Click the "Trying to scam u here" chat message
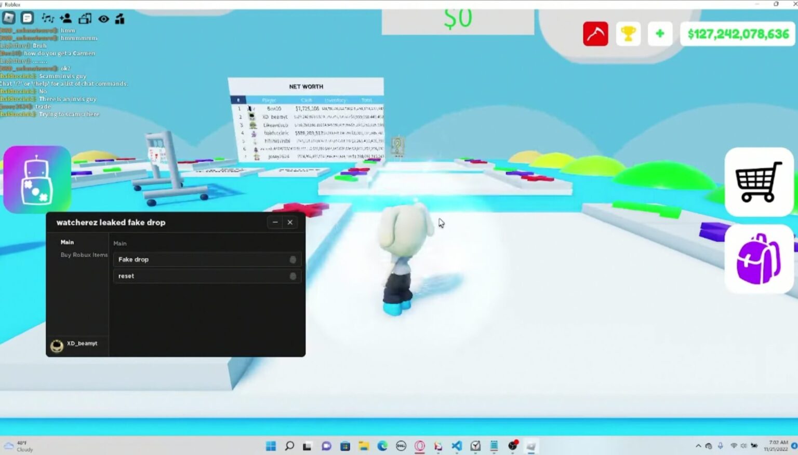Image resolution: width=798 pixels, height=455 pixels. 69,114
